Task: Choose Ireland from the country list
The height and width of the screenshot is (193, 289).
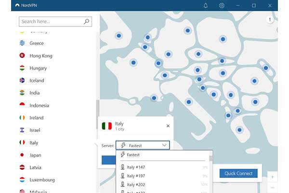Action: tap(37, 118)
